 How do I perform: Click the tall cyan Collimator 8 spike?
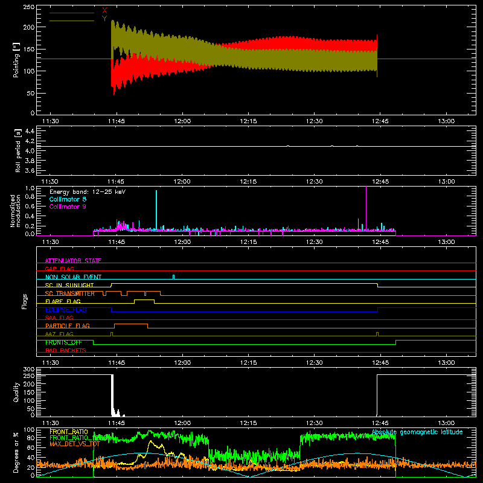coord(156,210)
